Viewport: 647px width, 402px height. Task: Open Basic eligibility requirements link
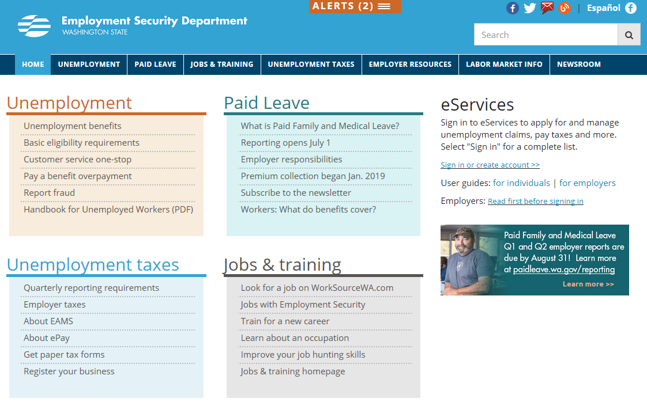click(x=81, y=143)
